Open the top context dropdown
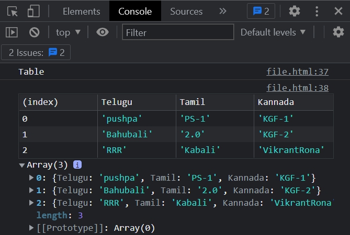 tap(69, 32)
